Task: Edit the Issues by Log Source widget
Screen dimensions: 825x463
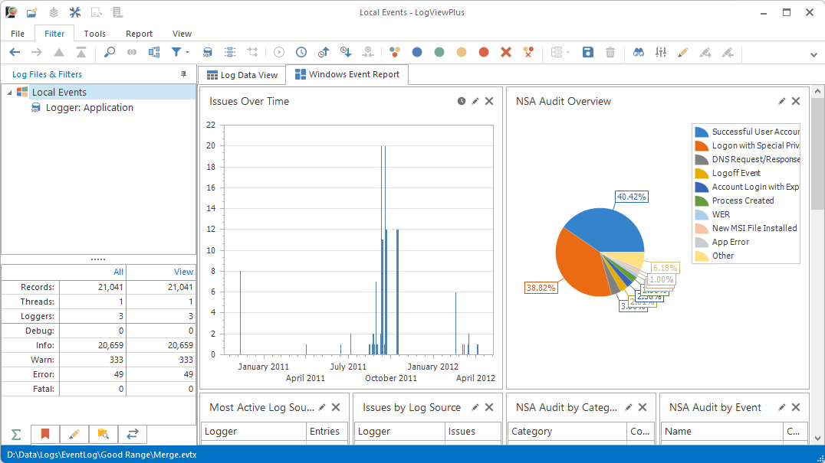Action: pyautogui.click(x=475, y=407)
